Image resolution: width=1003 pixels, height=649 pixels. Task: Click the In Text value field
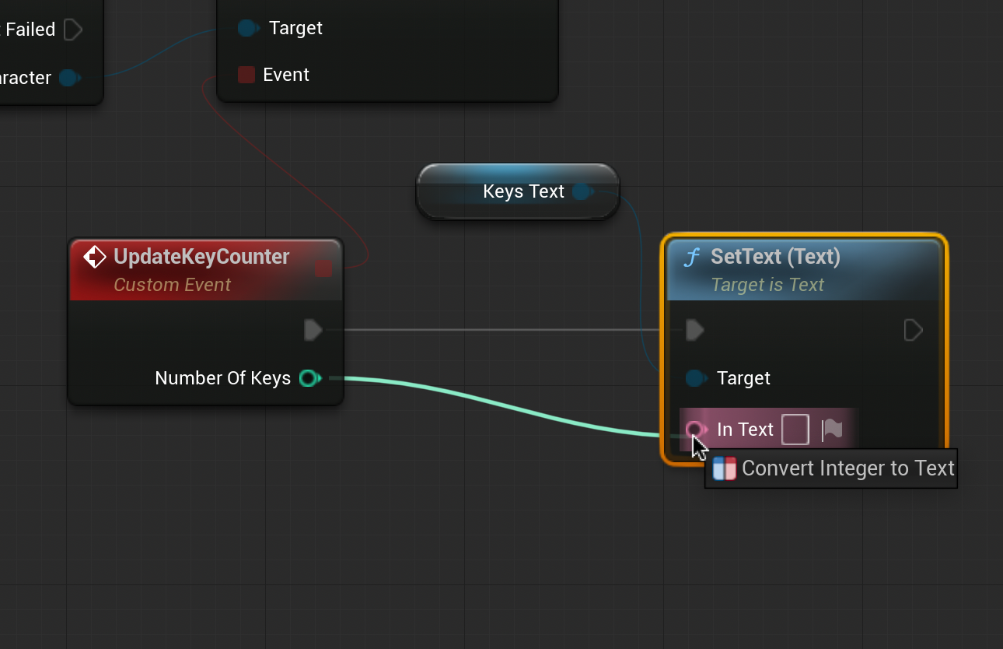coord(795,430)
